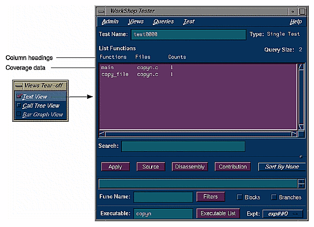Screen dimensions: 314x227
Task: Click the vertical scrollbar track of the coverage list
Action: (x=301, y=97)
